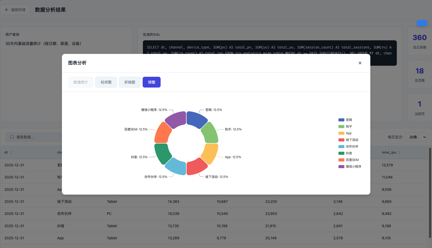Switch to the 折线图 tab
This screenshot has height=248, width=432.
pyautogui.click(x=130, y=82)
